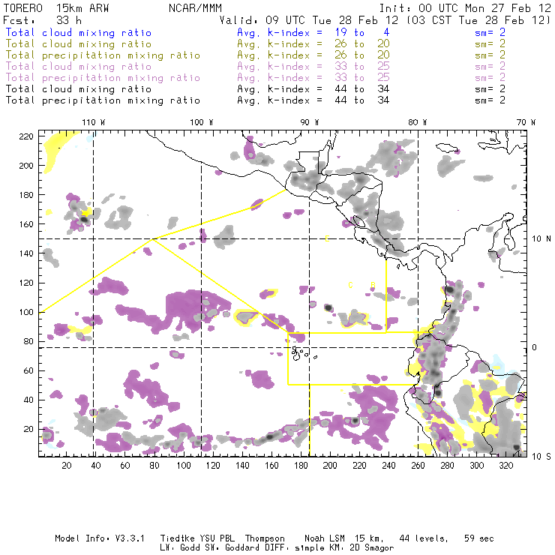Click the olive "Total precipitation mixing ratio" legend line
The height and width of the screenshot is (555, 555).
click(103, 55)
